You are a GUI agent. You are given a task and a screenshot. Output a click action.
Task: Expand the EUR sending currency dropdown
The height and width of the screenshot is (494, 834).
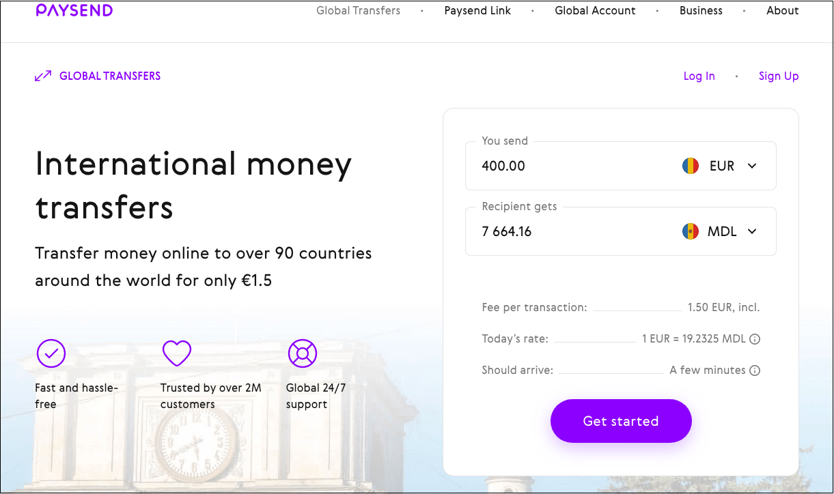752,166
